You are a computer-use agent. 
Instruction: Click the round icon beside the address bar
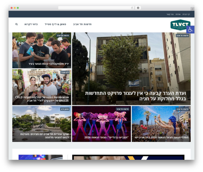tap(138, 8)
